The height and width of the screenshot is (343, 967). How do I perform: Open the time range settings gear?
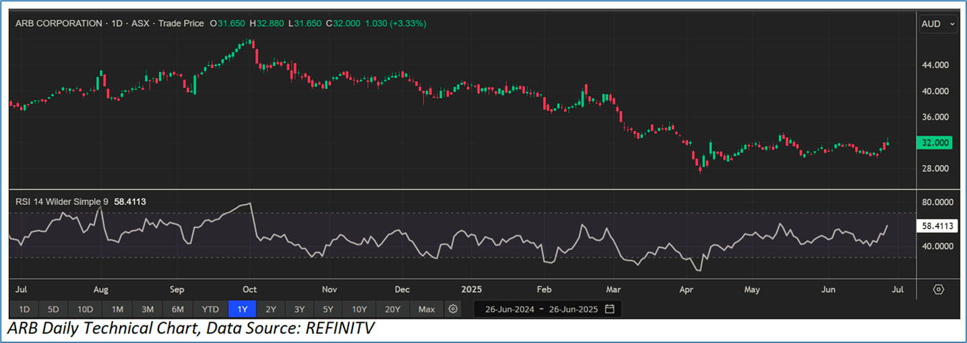click(453, 309)
